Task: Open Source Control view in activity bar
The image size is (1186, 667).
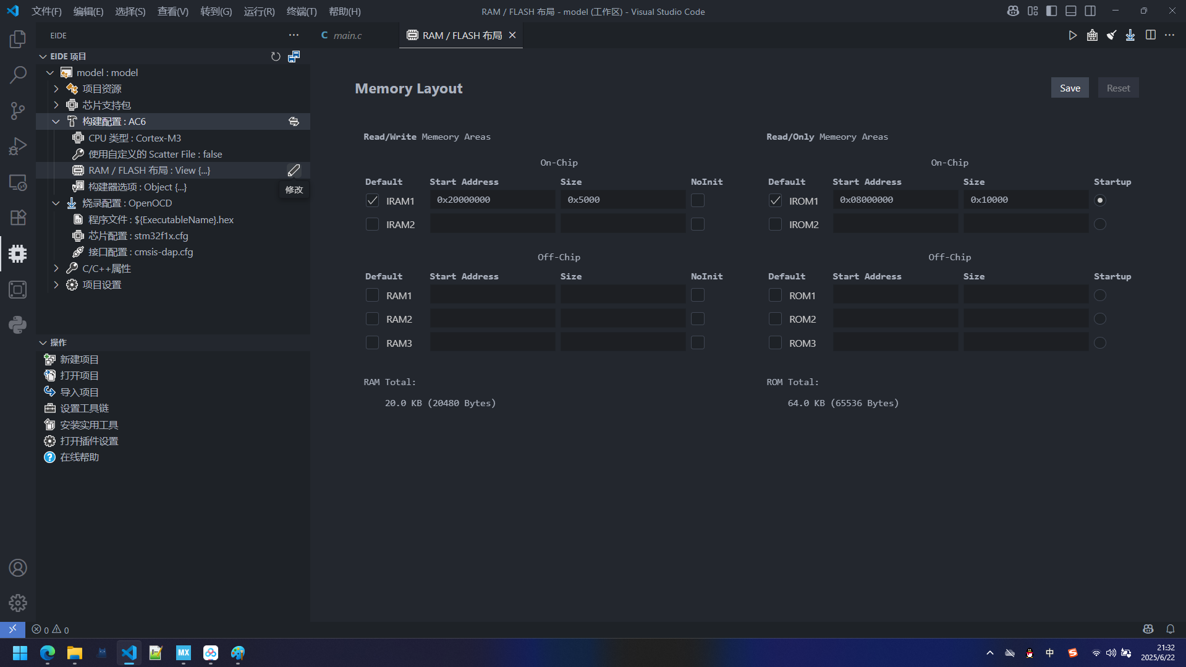Action: 17,111
